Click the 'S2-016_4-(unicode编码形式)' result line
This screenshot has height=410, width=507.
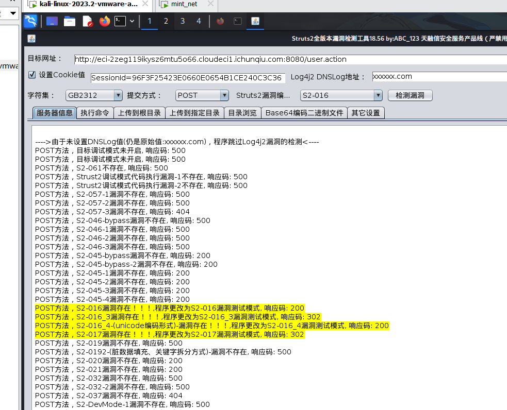click(x=212, y=326)
